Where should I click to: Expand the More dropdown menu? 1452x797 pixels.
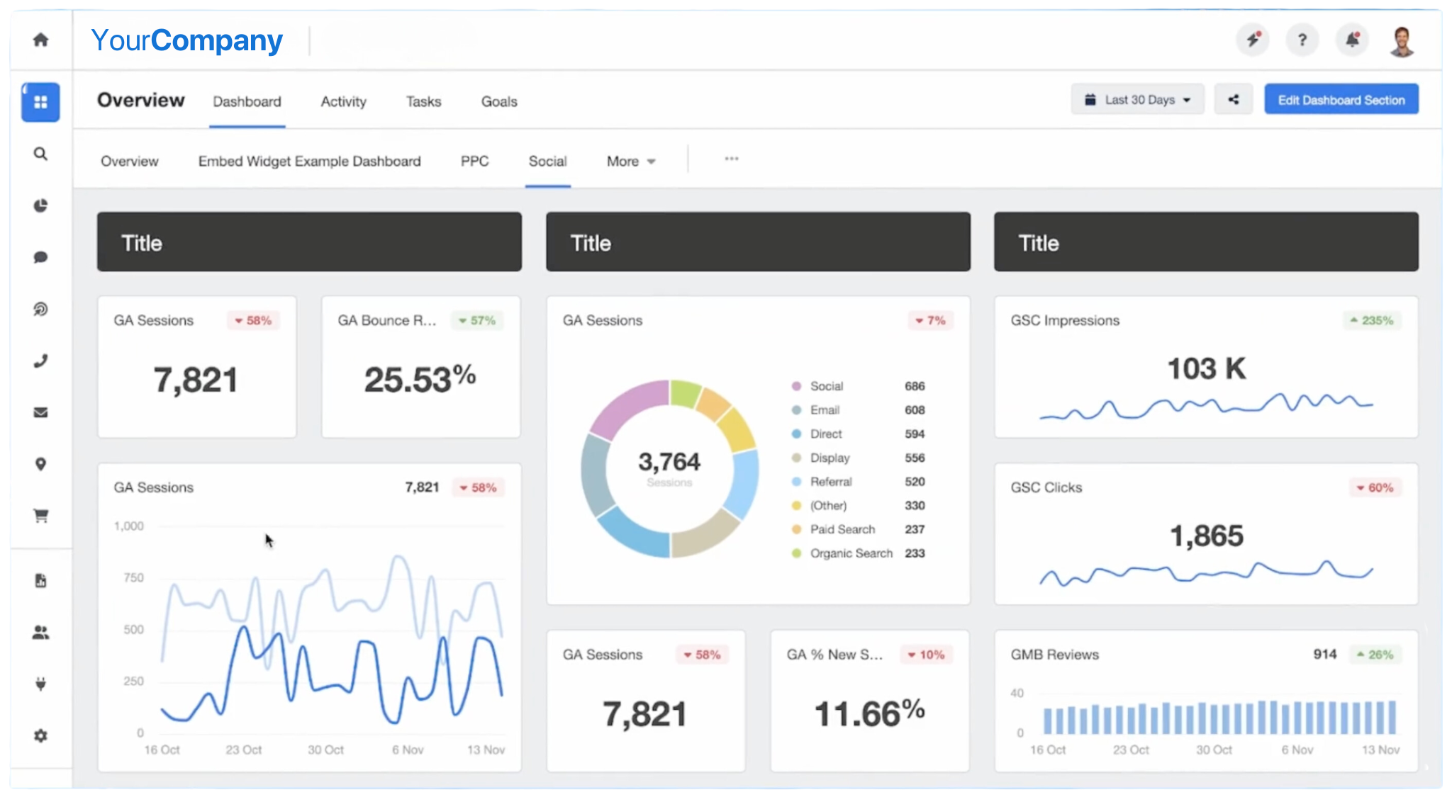(x=630, y=162)
